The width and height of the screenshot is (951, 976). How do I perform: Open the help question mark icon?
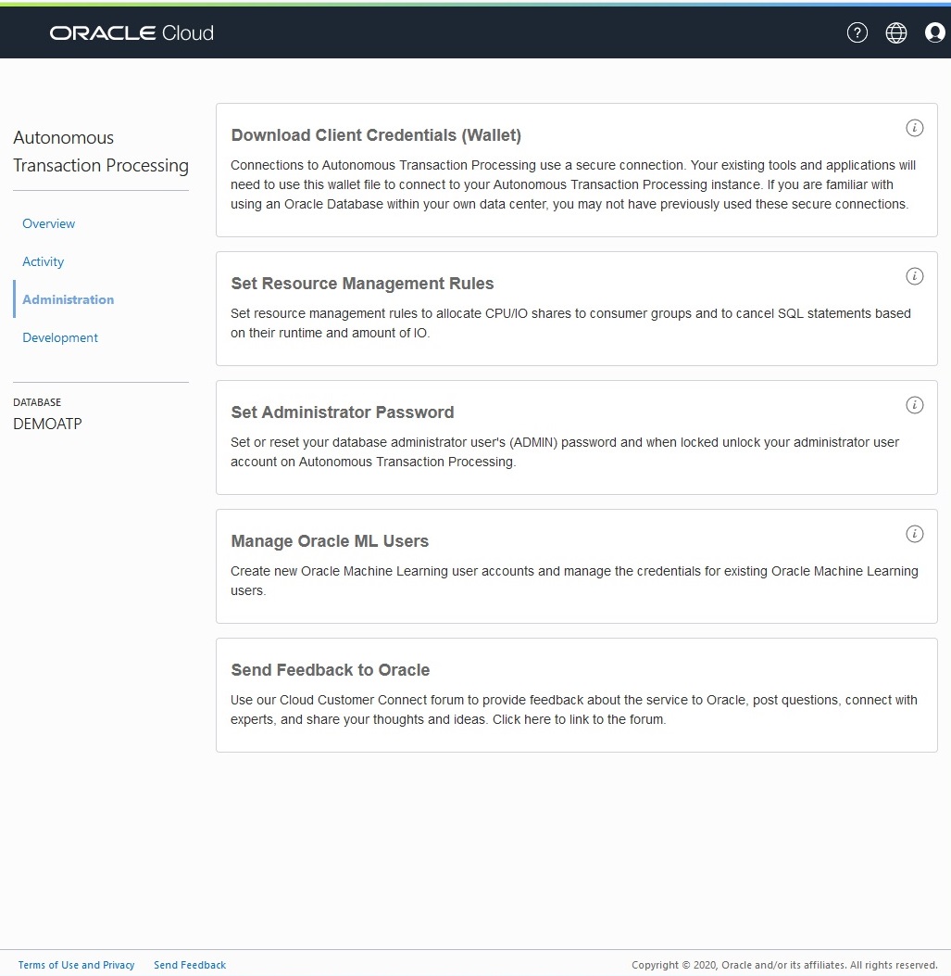coord(857,33)
